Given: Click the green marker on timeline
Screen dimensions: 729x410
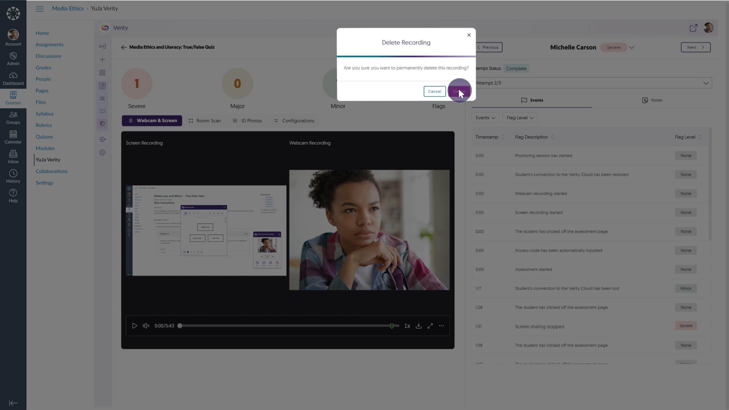Looking at the screenshot, I should pos(392,326).
